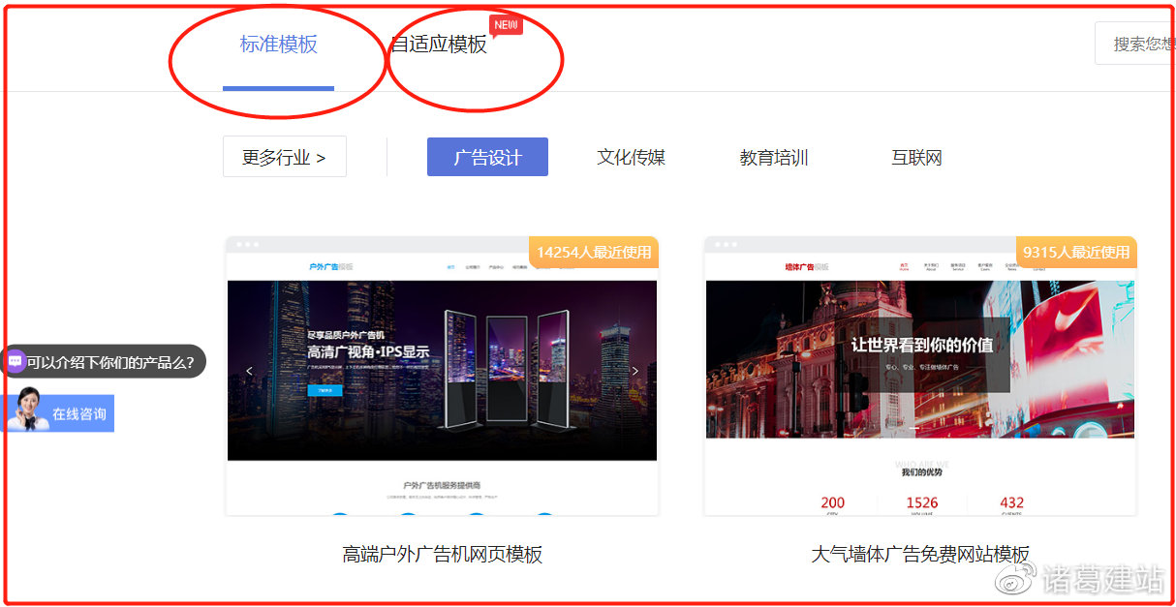Viewport: 1176px width, 607px height.
Task: Choose the 文化传媒 category
Action: coord(631,156)
